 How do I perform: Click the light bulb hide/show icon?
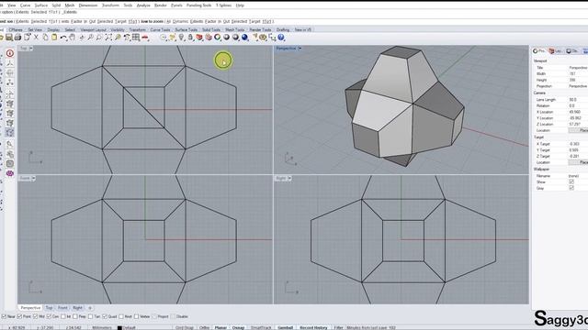tap(181, 38)
